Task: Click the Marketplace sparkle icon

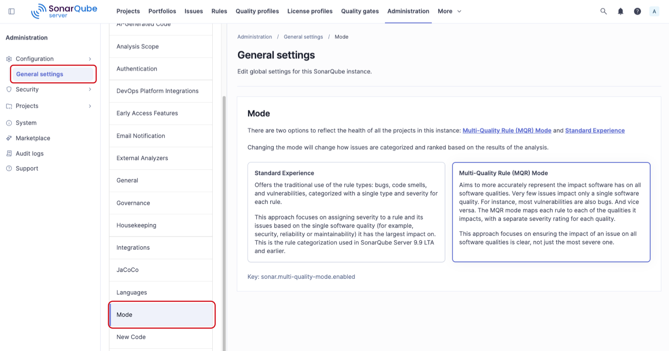Action: 9,138
